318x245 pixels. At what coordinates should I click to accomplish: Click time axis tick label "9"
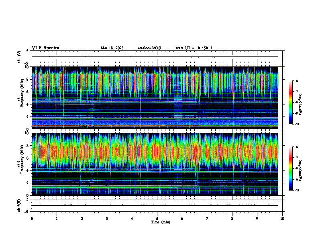pos(257,219)
